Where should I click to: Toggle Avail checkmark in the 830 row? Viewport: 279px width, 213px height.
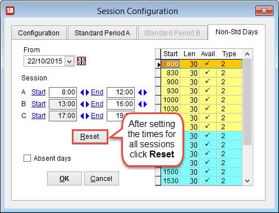pos(208,73)
